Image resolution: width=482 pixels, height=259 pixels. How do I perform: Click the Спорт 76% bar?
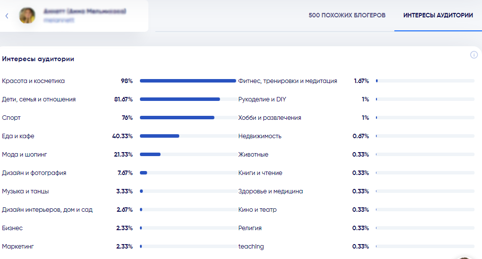click(188, 117)
